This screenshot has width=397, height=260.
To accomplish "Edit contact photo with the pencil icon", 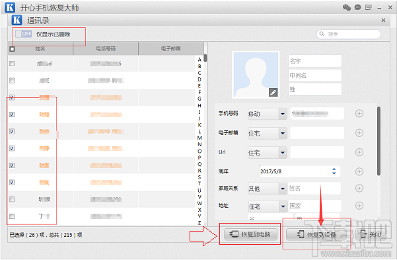I will (273, 93).
